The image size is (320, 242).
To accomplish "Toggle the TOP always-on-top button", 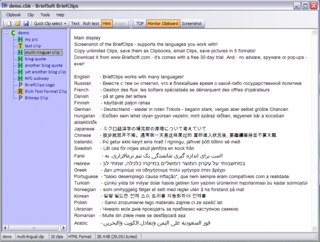I will coord(140,23).
